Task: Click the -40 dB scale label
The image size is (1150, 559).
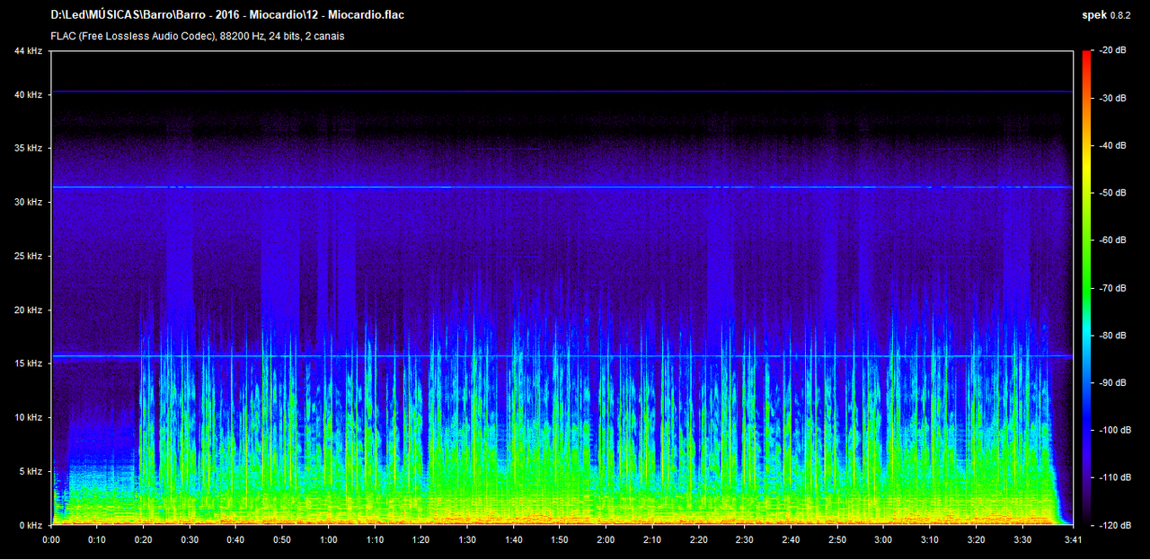Action: coord(1113,145)
